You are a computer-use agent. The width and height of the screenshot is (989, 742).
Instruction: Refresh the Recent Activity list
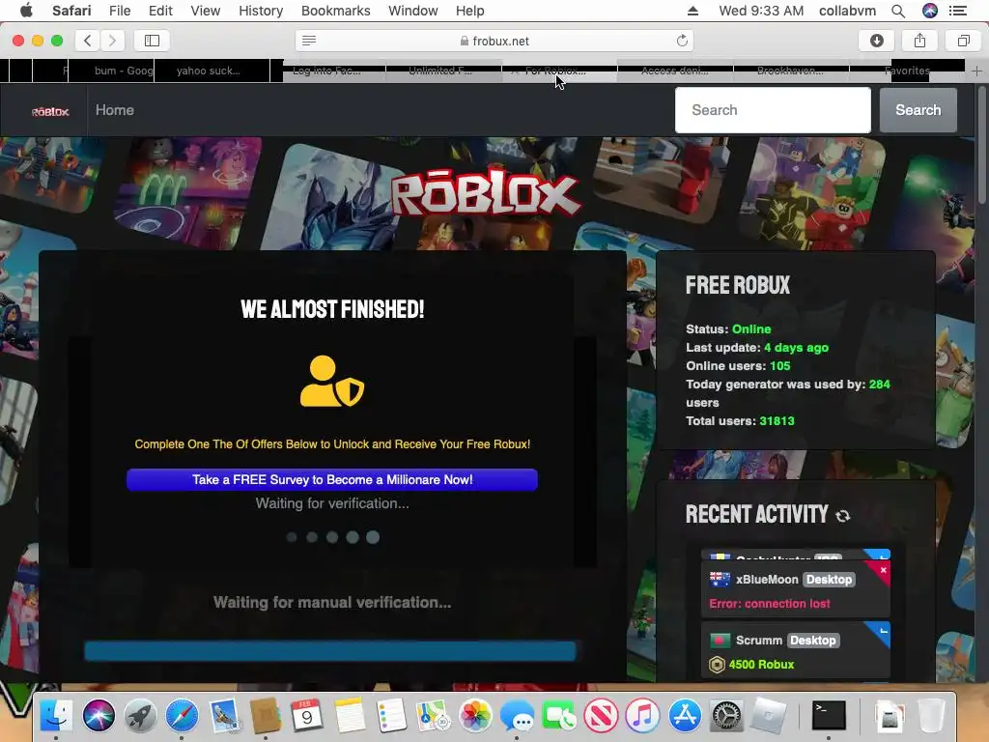842,516
